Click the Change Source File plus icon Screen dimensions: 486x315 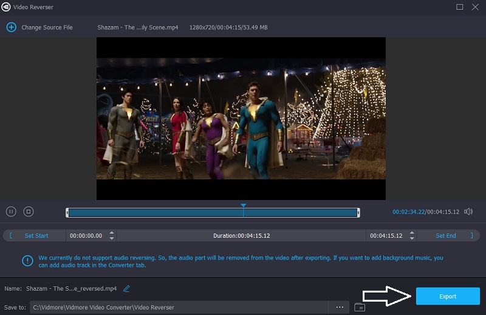coord(10,27)
